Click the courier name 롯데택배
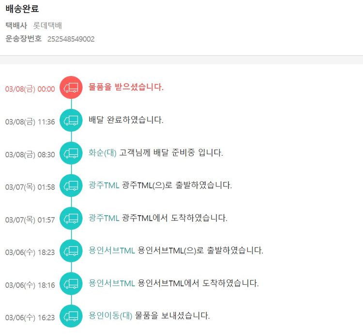This screenshot has width=363, height=334. pyautogui.click(x=47, y=26)
